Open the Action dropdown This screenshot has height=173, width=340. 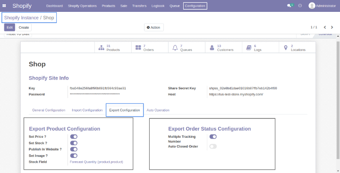click(154, 27)
